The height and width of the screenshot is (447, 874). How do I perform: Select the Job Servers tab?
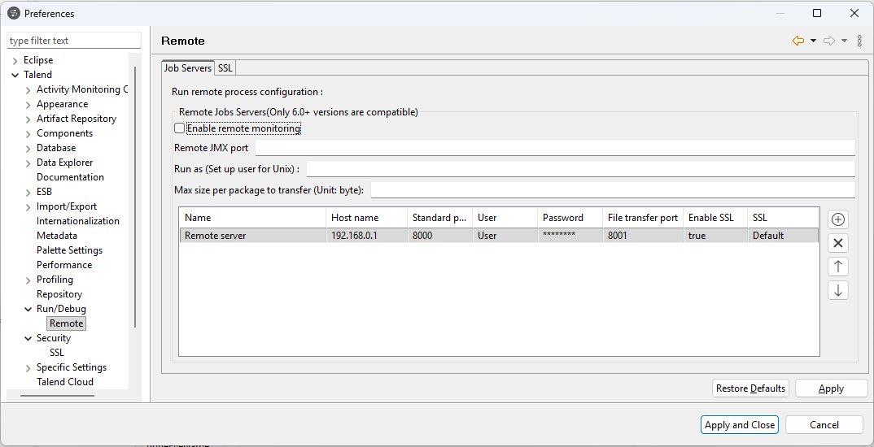pos(188,68)
